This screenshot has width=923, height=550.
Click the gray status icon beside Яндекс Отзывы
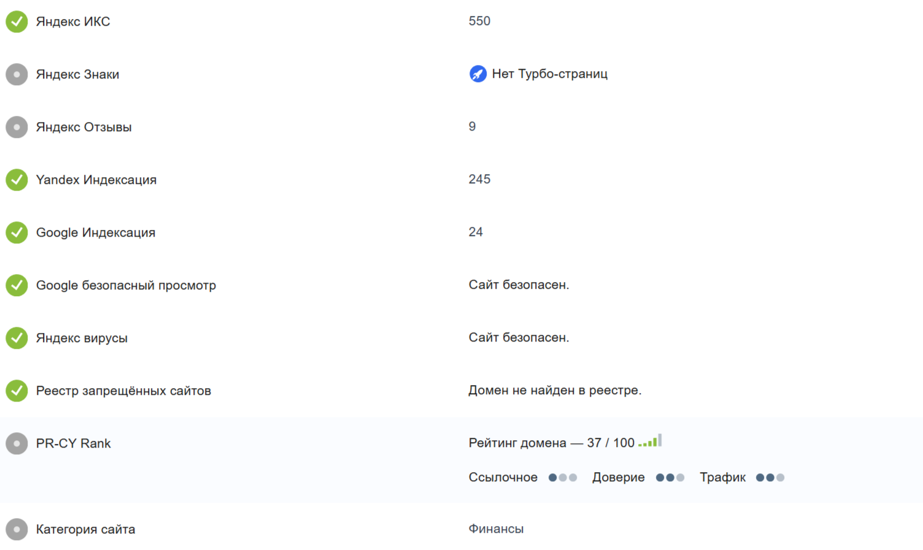tap(17, 127)
